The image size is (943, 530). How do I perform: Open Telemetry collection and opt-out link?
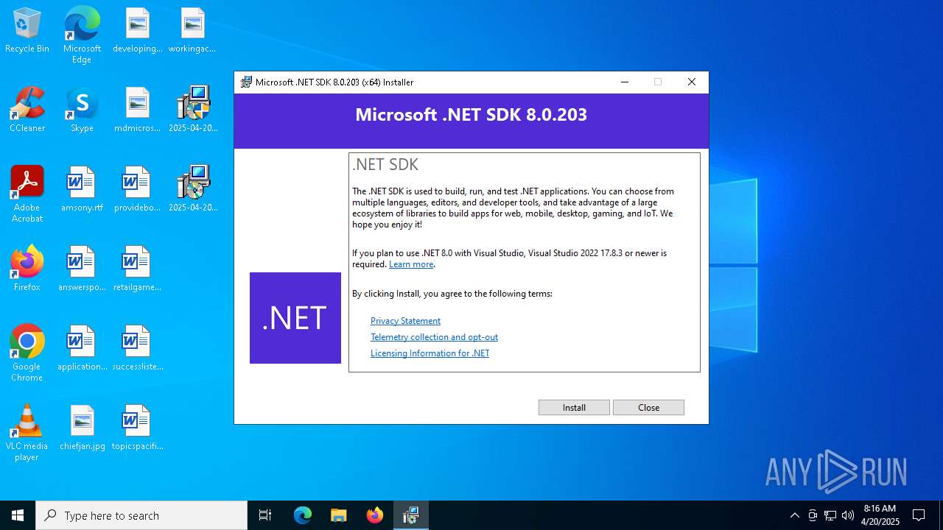pyautogui.click(x=434, y=337)
